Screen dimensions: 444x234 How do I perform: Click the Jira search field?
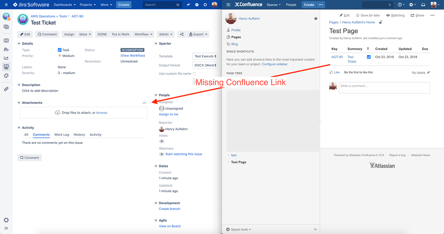(x=162, y=4)
